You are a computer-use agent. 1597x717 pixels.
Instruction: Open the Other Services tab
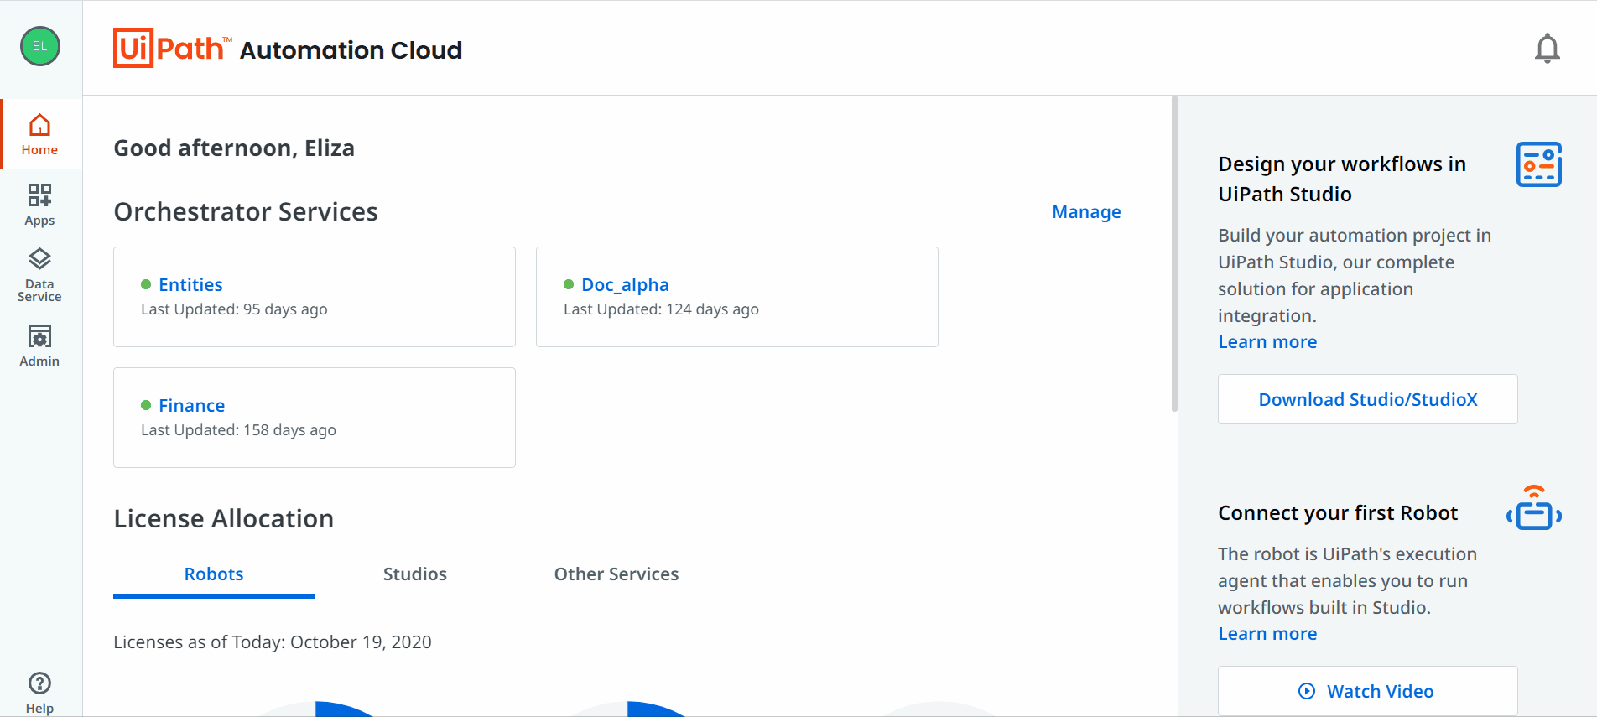[x=616, y=574]
